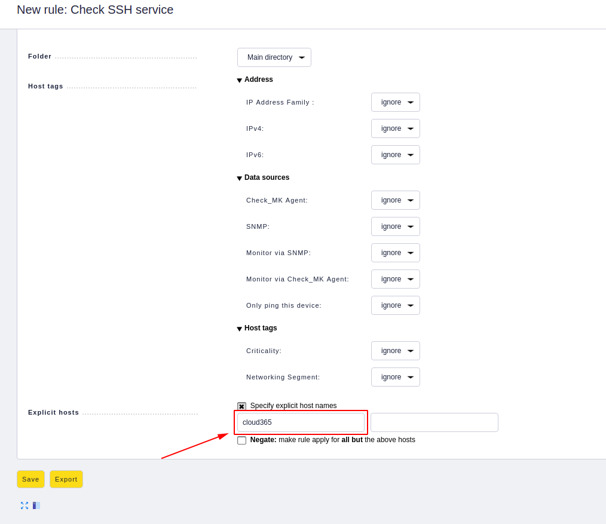Screen dimensions: 606x524
Task: Open Monitor via SNMP dropdown
Action: coord(396,253)
